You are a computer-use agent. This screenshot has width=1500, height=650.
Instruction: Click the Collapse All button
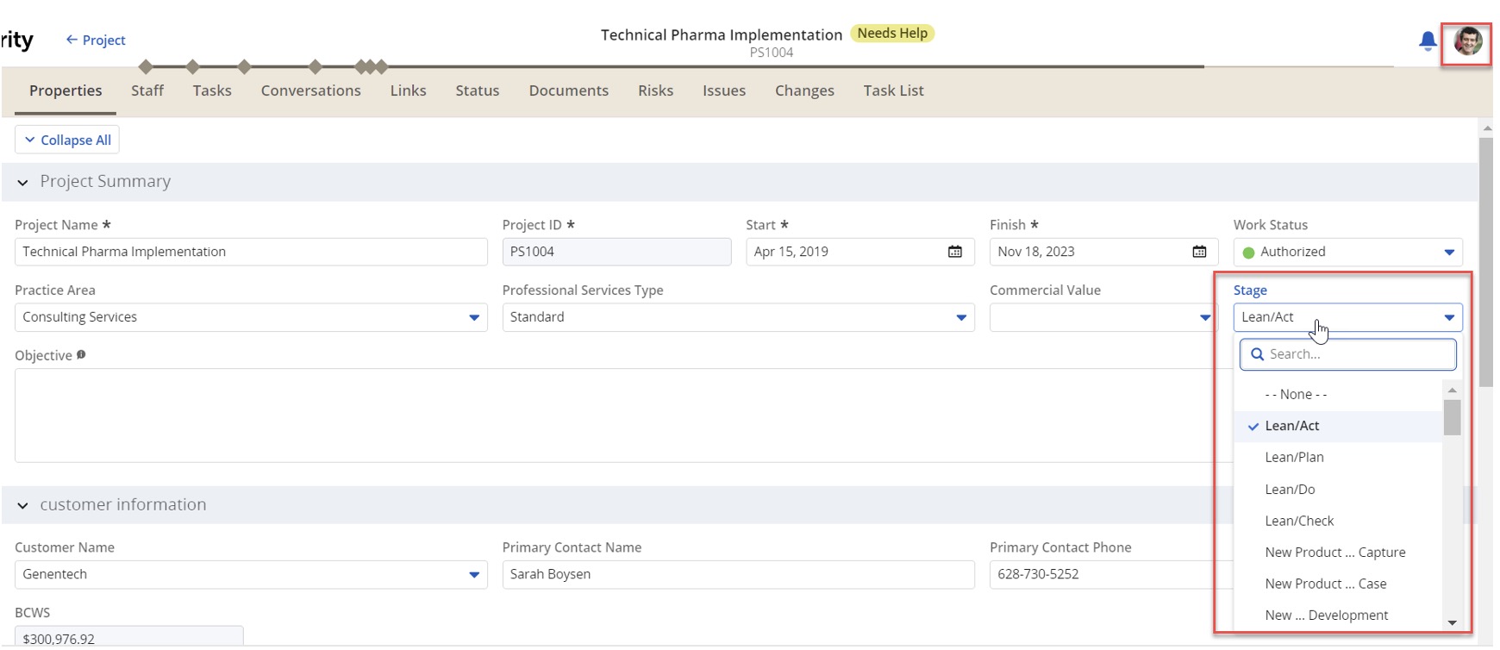67,140
